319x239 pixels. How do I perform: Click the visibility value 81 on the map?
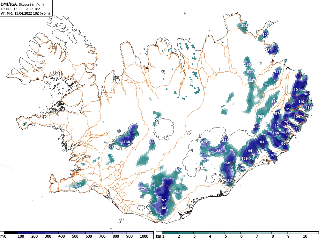(x=288, y=109)
